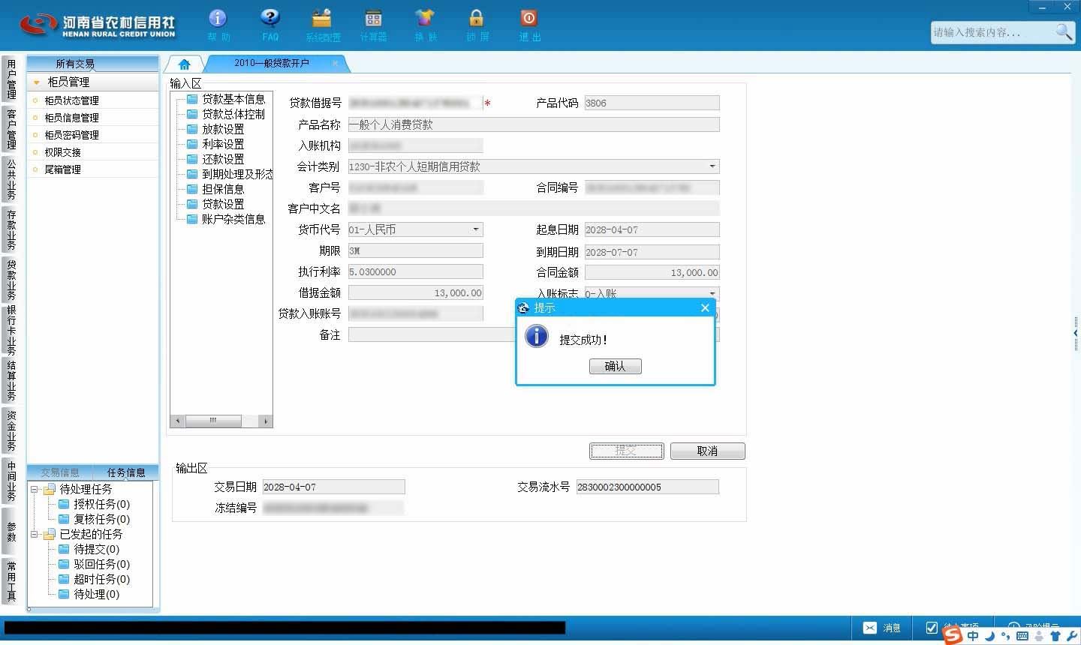Open 会计类别 dropdown arrow
Image resolution: width=1081 pixels, height=645 pixels.
[x=712, y=166]
